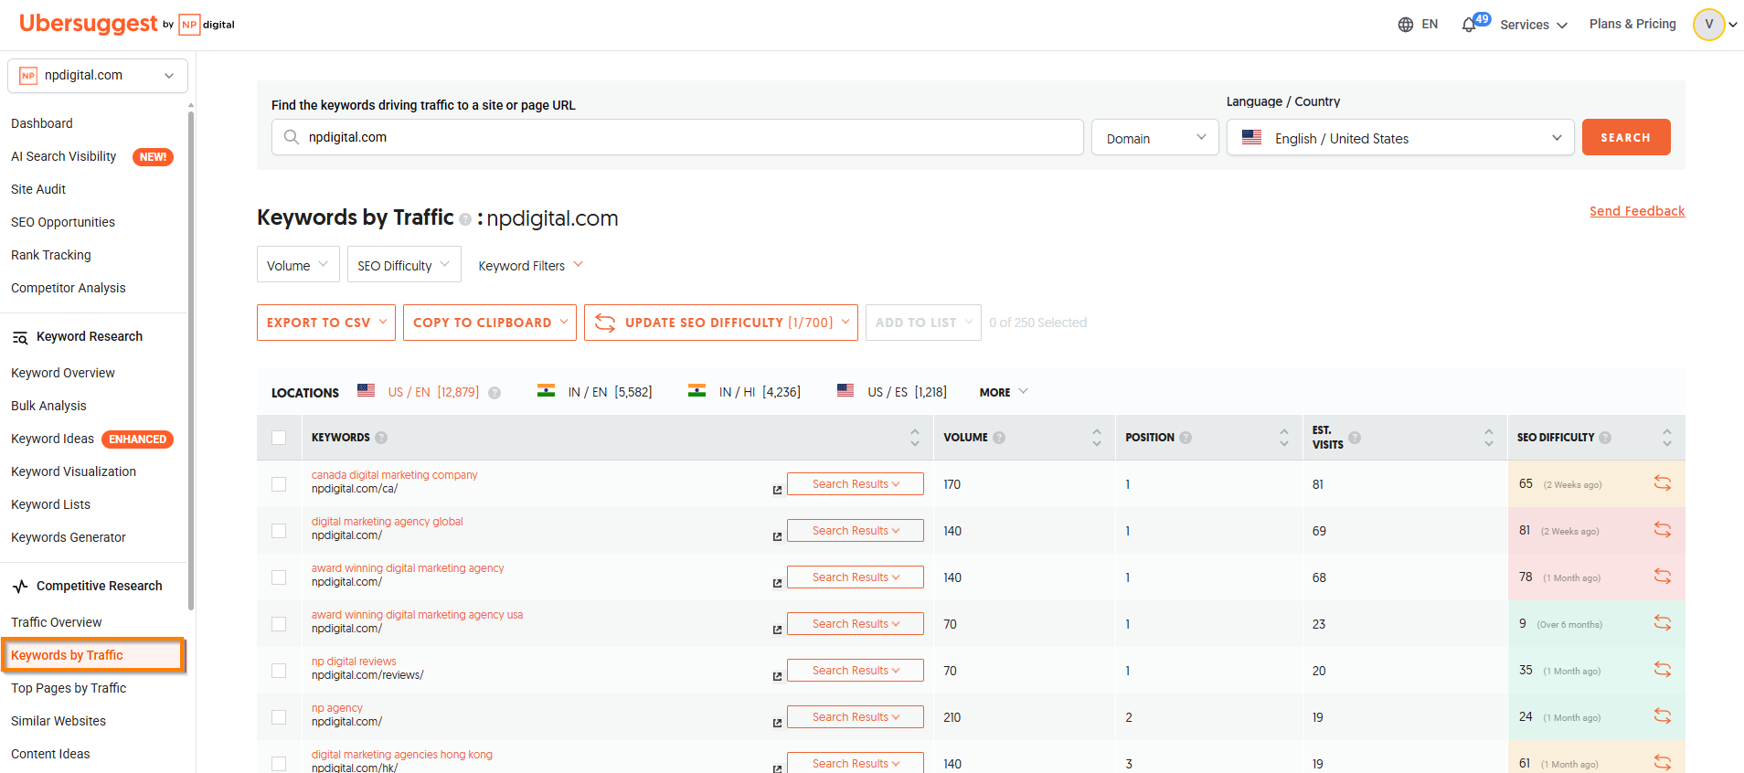
Task: Open English / United States language dropdown
Action: tap(1399, 138)
